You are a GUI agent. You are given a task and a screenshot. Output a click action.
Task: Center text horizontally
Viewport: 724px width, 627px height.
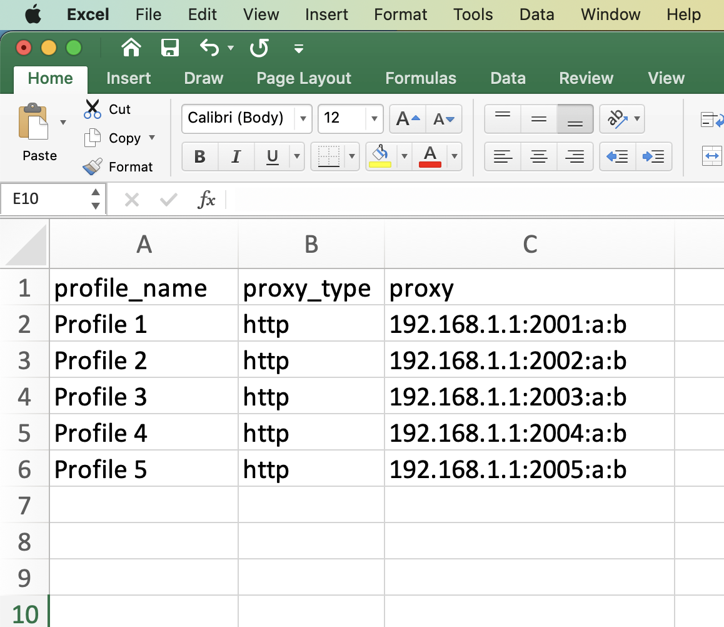click(x=539, y=156)
